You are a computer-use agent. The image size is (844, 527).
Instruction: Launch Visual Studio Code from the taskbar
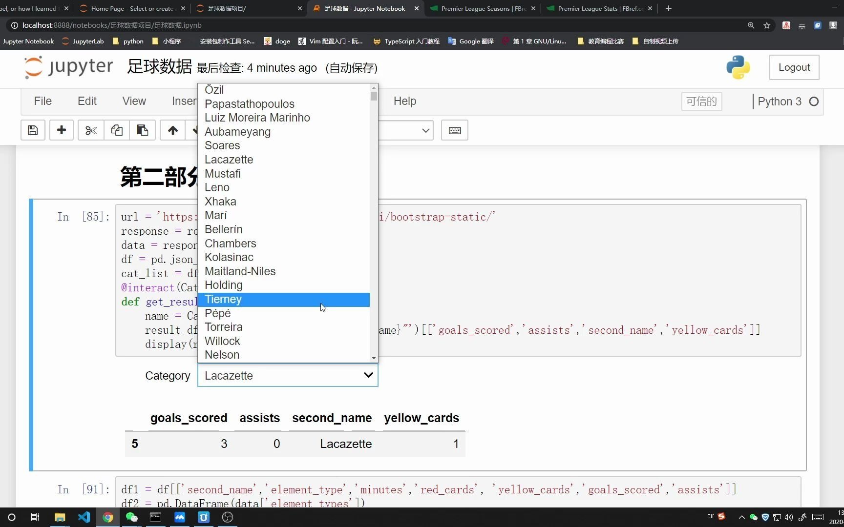84,517
